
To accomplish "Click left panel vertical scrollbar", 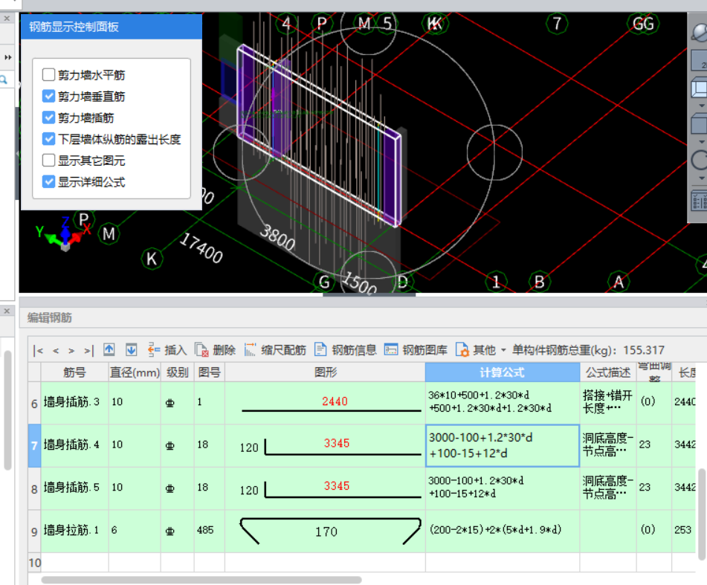I will 7,410.
